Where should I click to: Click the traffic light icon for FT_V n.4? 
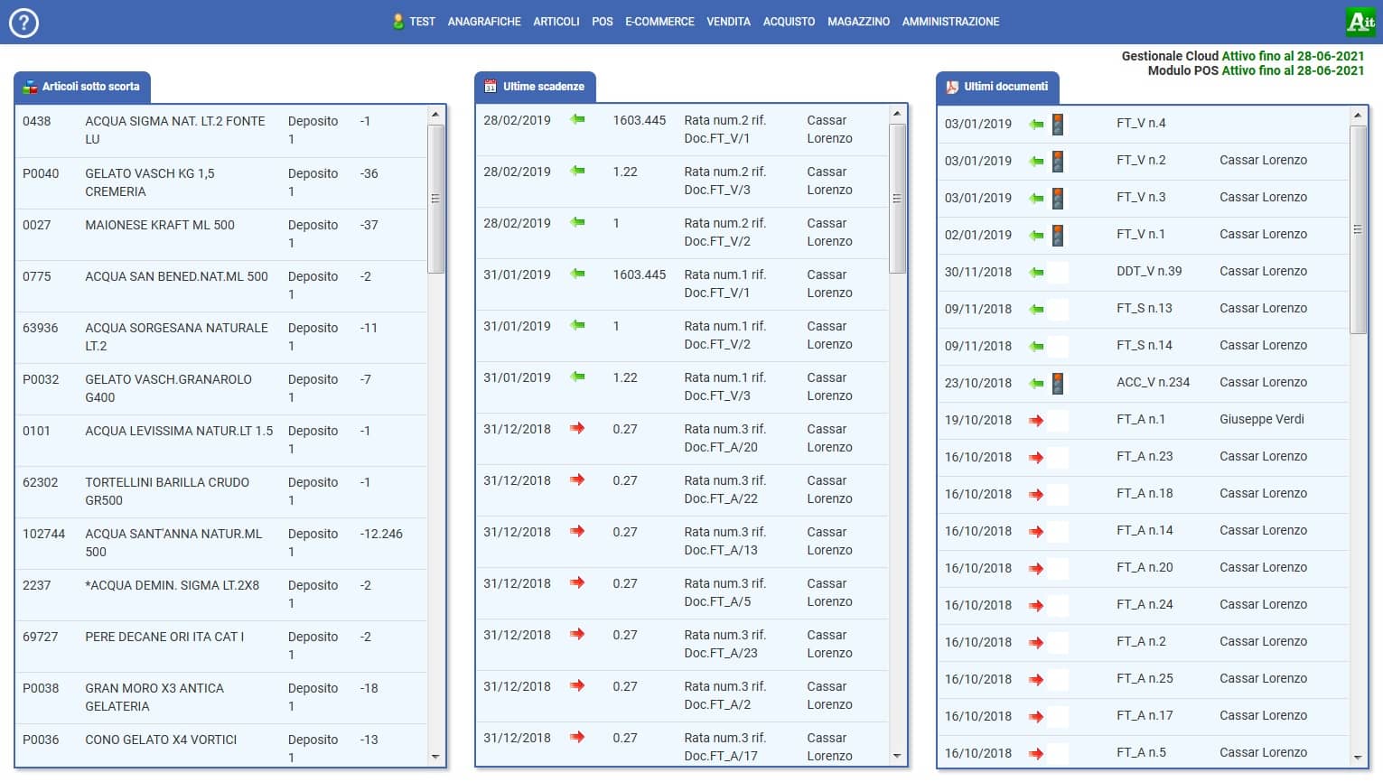click(1057, 125)
